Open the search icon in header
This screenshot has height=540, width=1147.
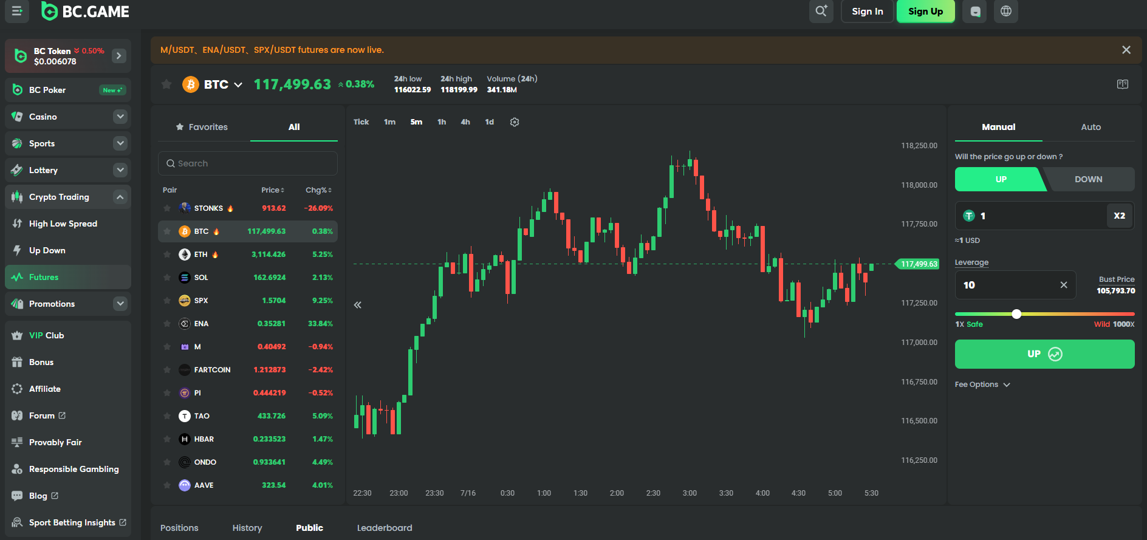[821, 11]
